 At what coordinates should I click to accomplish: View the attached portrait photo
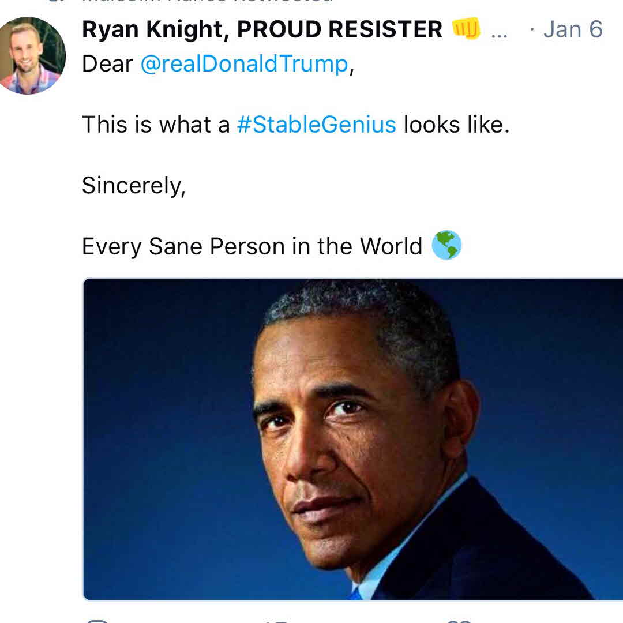[352, 438]
